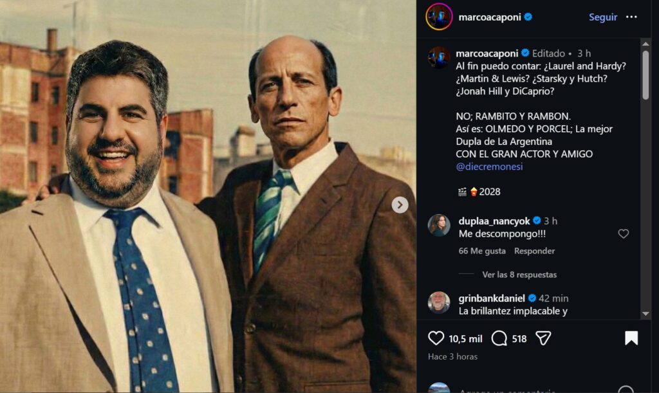The height and width of the screenshot is (393, 659).
Task: Click the Seguir follow button
Action: (602, 17)
